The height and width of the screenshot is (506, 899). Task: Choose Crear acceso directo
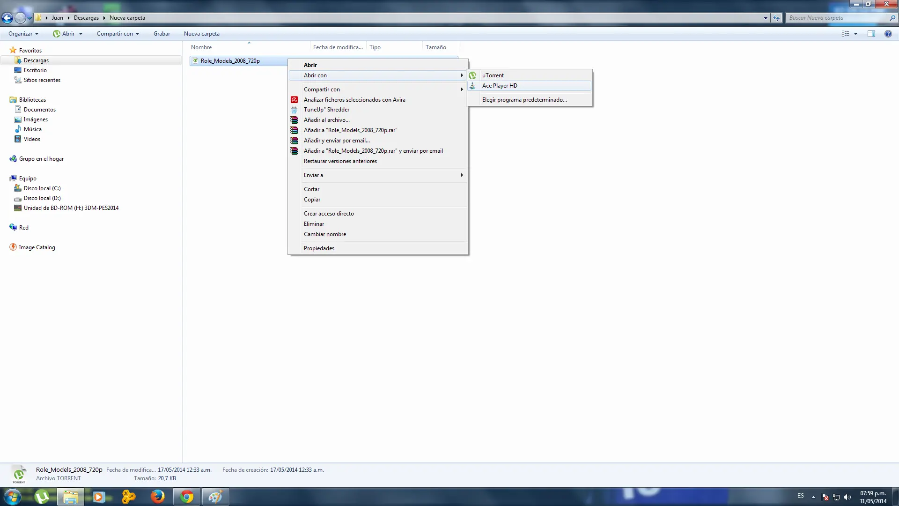(x=378, y=214)
